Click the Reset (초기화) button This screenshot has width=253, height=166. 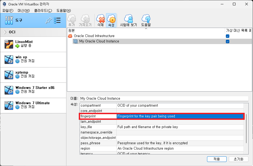[238, 159]
